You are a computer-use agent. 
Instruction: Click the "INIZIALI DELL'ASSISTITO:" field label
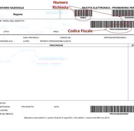pyautogui.click(x=14, y=21)
